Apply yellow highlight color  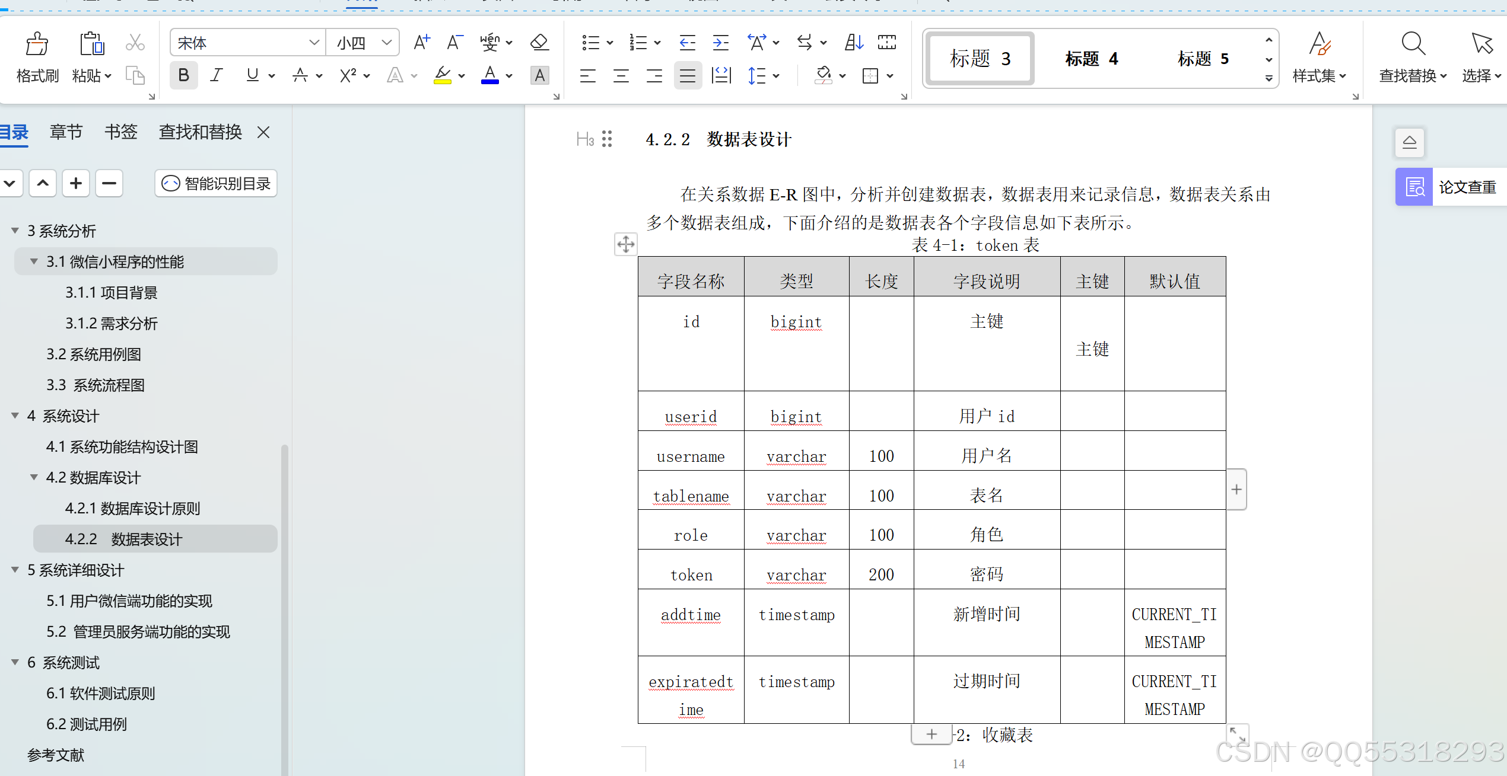tap(443, 75)
